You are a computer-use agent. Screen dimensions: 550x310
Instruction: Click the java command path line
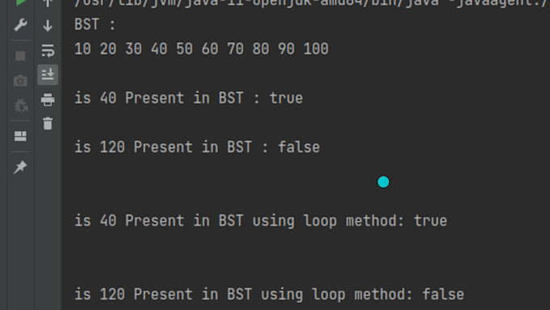pyautogui.click(x=311, y=3)
